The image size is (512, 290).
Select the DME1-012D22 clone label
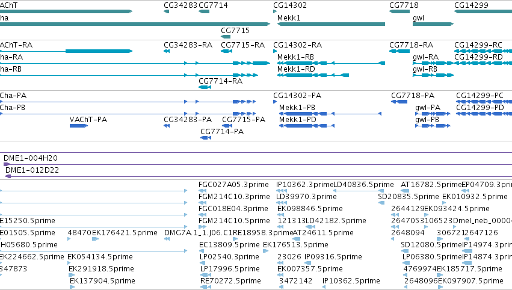32,170
